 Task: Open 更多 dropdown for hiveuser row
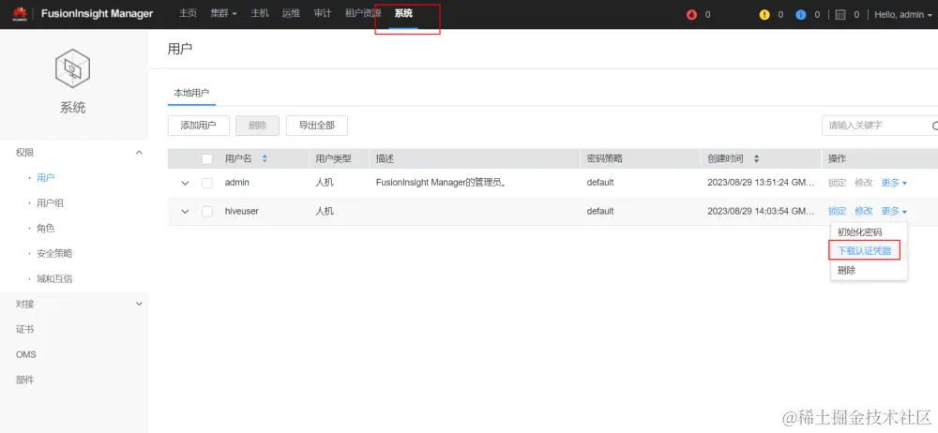[x=894, y=211]
